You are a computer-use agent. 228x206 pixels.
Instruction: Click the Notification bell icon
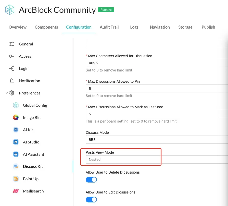[x=12, y=81]
